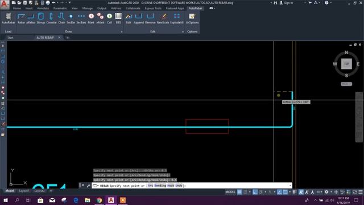Viewport: 364px width, 205px height.
Task: Choose the Hook command option
Action: (171, 186)
